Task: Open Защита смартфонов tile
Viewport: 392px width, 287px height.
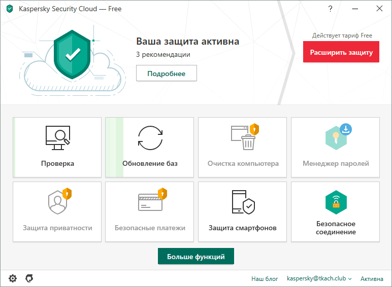Action: 242,211
